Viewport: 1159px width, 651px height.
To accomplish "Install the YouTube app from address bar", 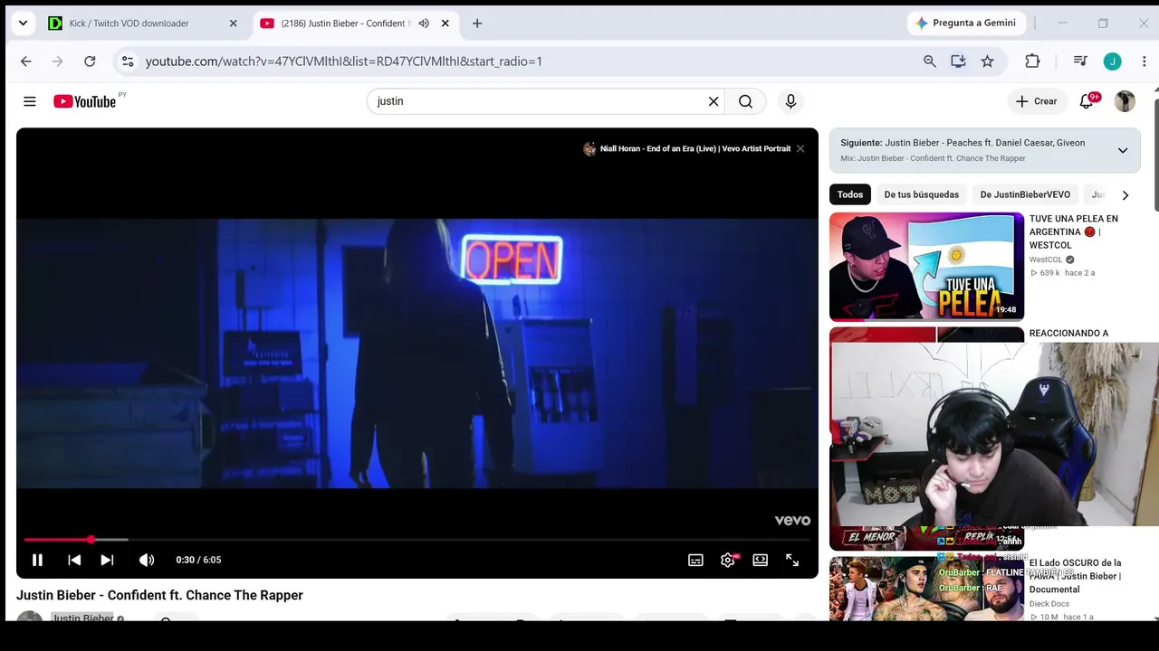I will click(x=958, y=61).
